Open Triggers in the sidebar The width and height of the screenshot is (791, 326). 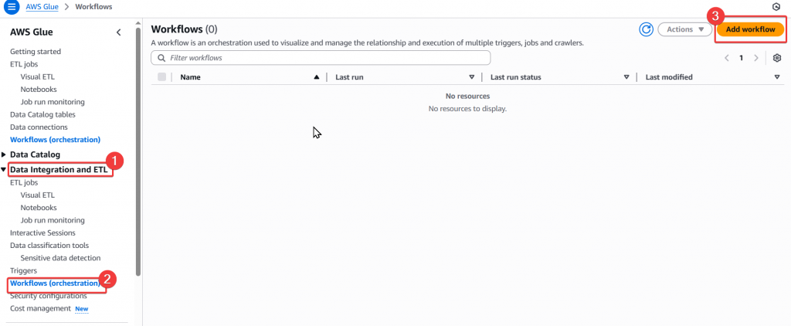click(23, 270)
